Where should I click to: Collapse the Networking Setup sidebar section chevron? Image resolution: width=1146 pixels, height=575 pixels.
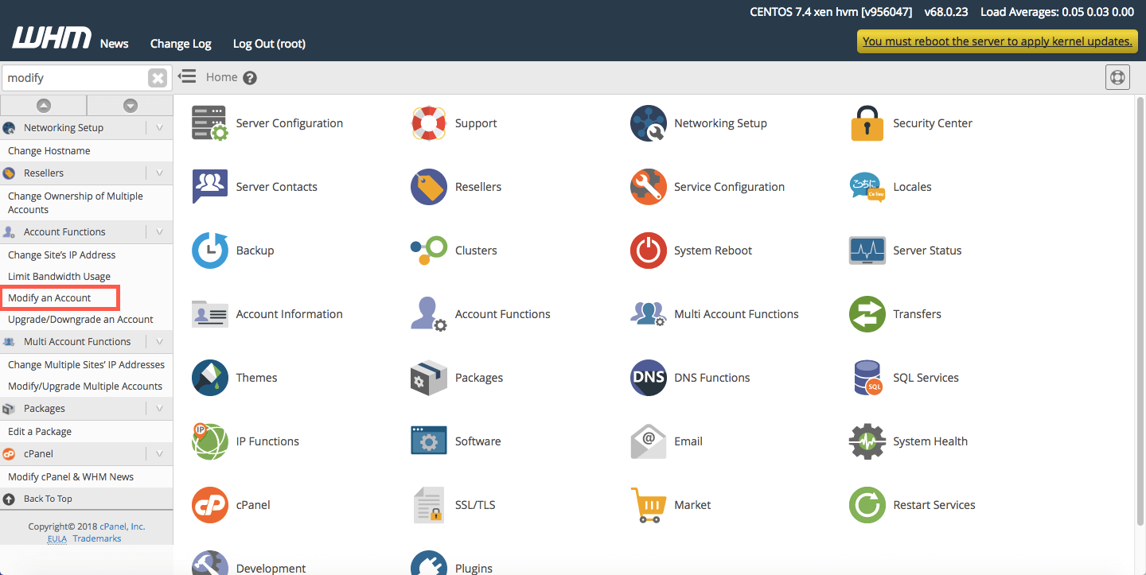pos(159,127)
